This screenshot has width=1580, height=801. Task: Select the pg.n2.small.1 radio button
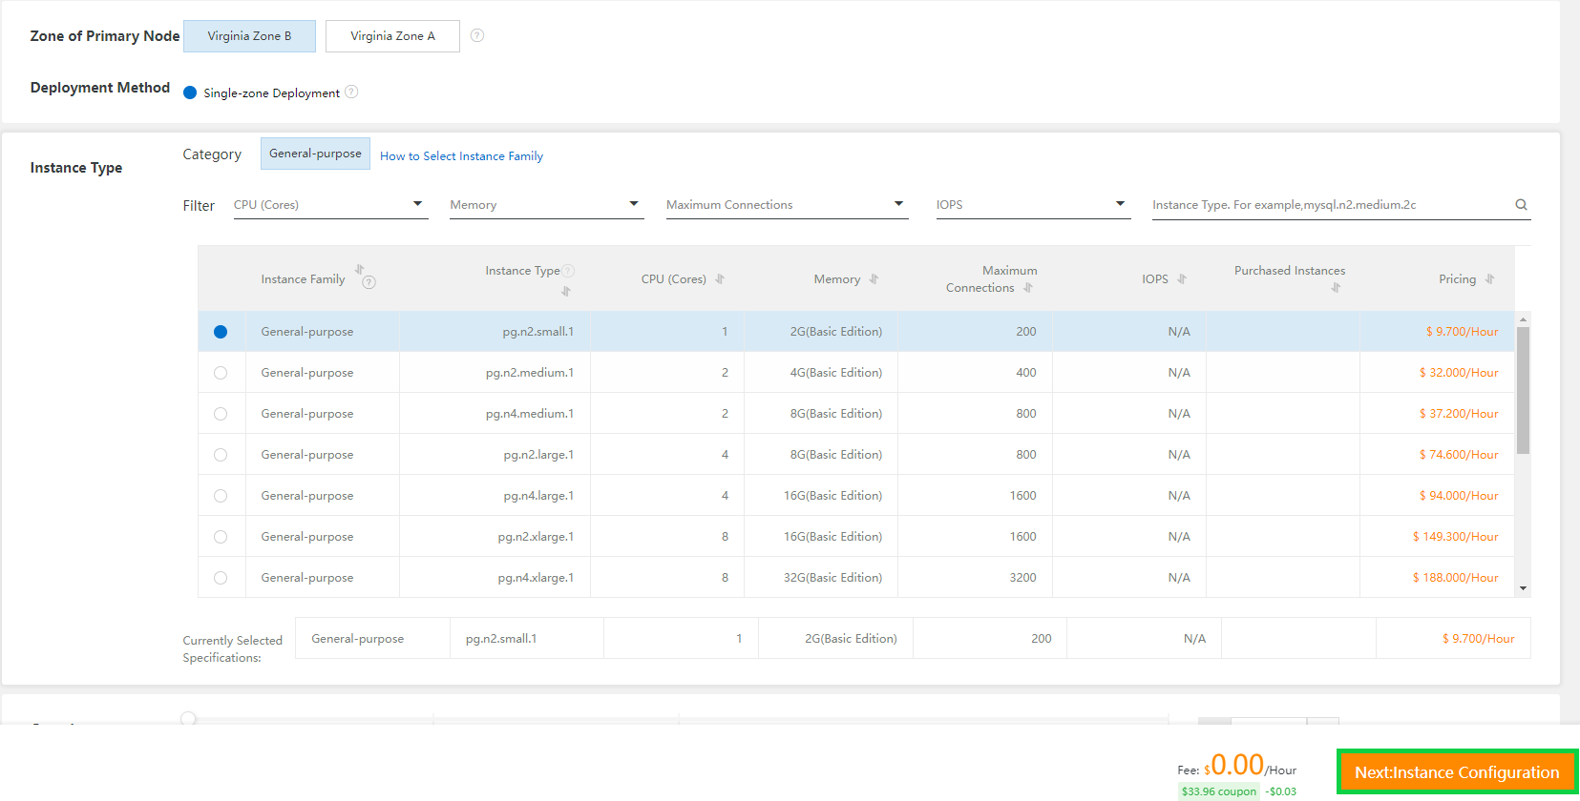tap(221, 332)
